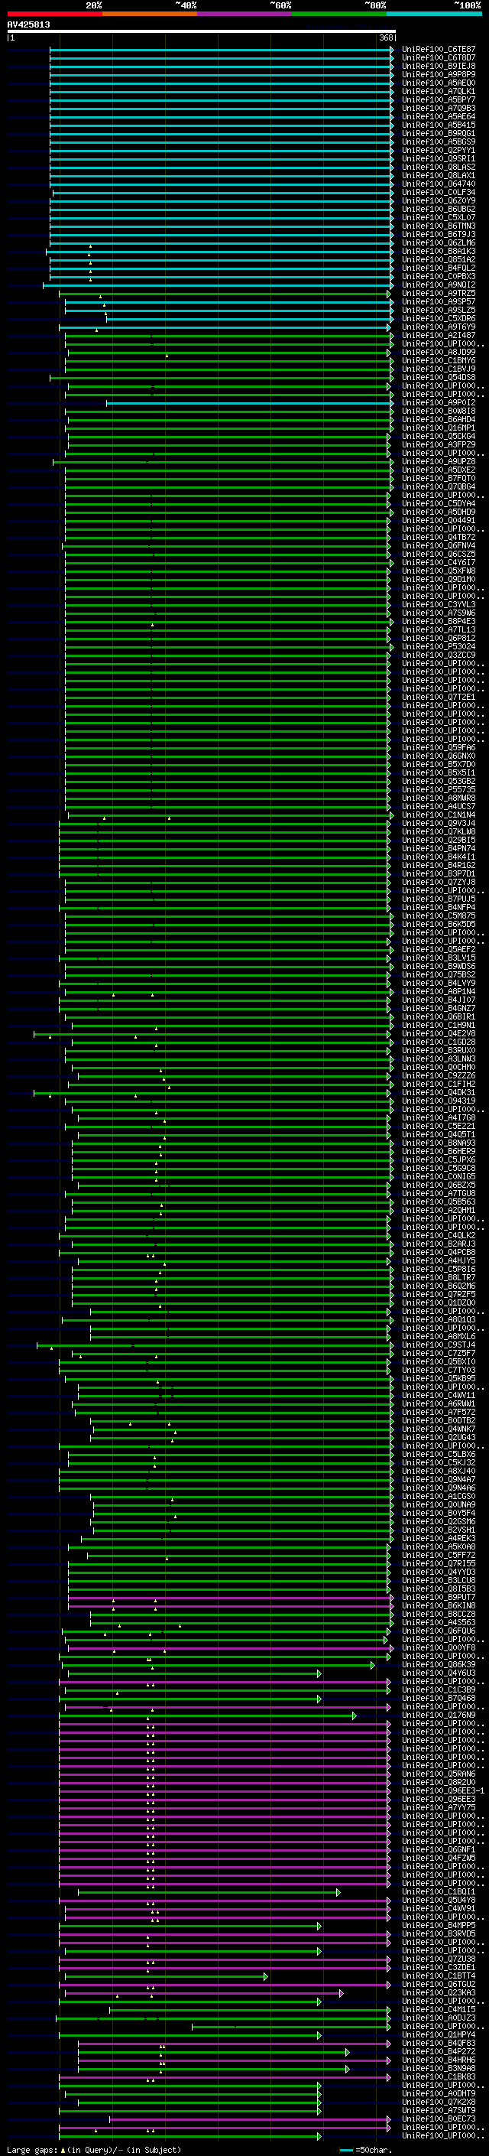Select hit UniRef100_B4MPP5
This screenshot has height=2156, width=489.
pos(438,1925)
